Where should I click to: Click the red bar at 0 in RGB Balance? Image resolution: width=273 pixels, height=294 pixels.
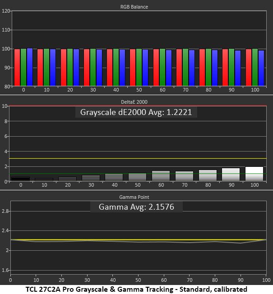(x=17, y=68)
